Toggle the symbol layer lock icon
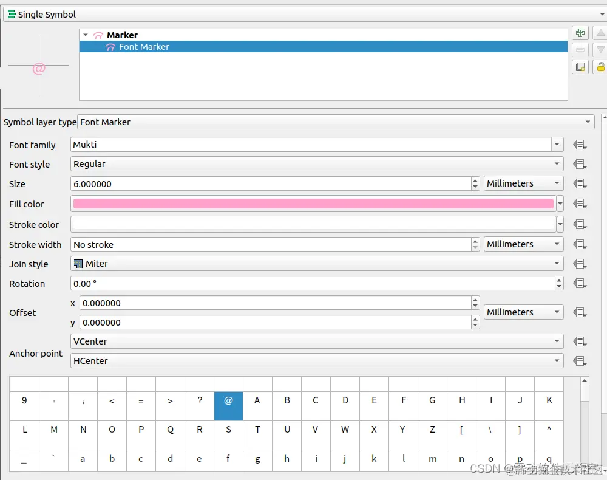The height and width of the screenshot is (480, 607). point(600,67)
